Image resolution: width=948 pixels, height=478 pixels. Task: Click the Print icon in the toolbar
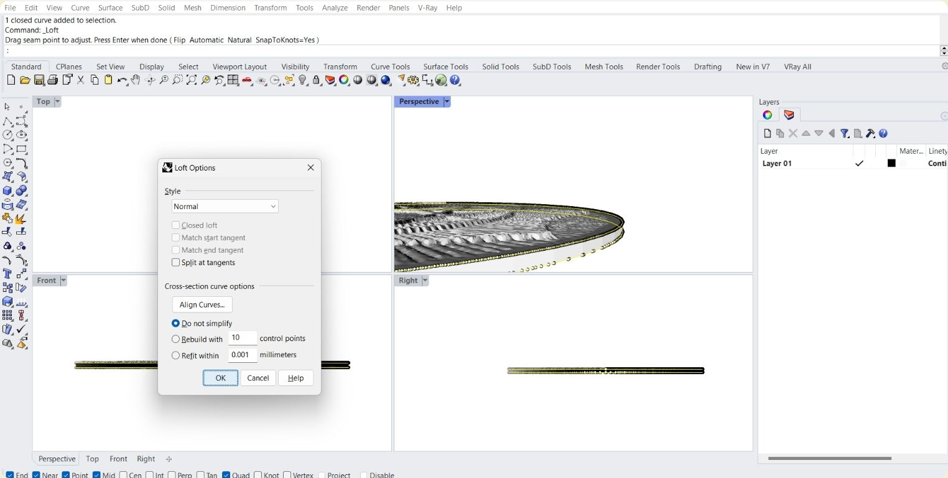(x=53, y=80)
